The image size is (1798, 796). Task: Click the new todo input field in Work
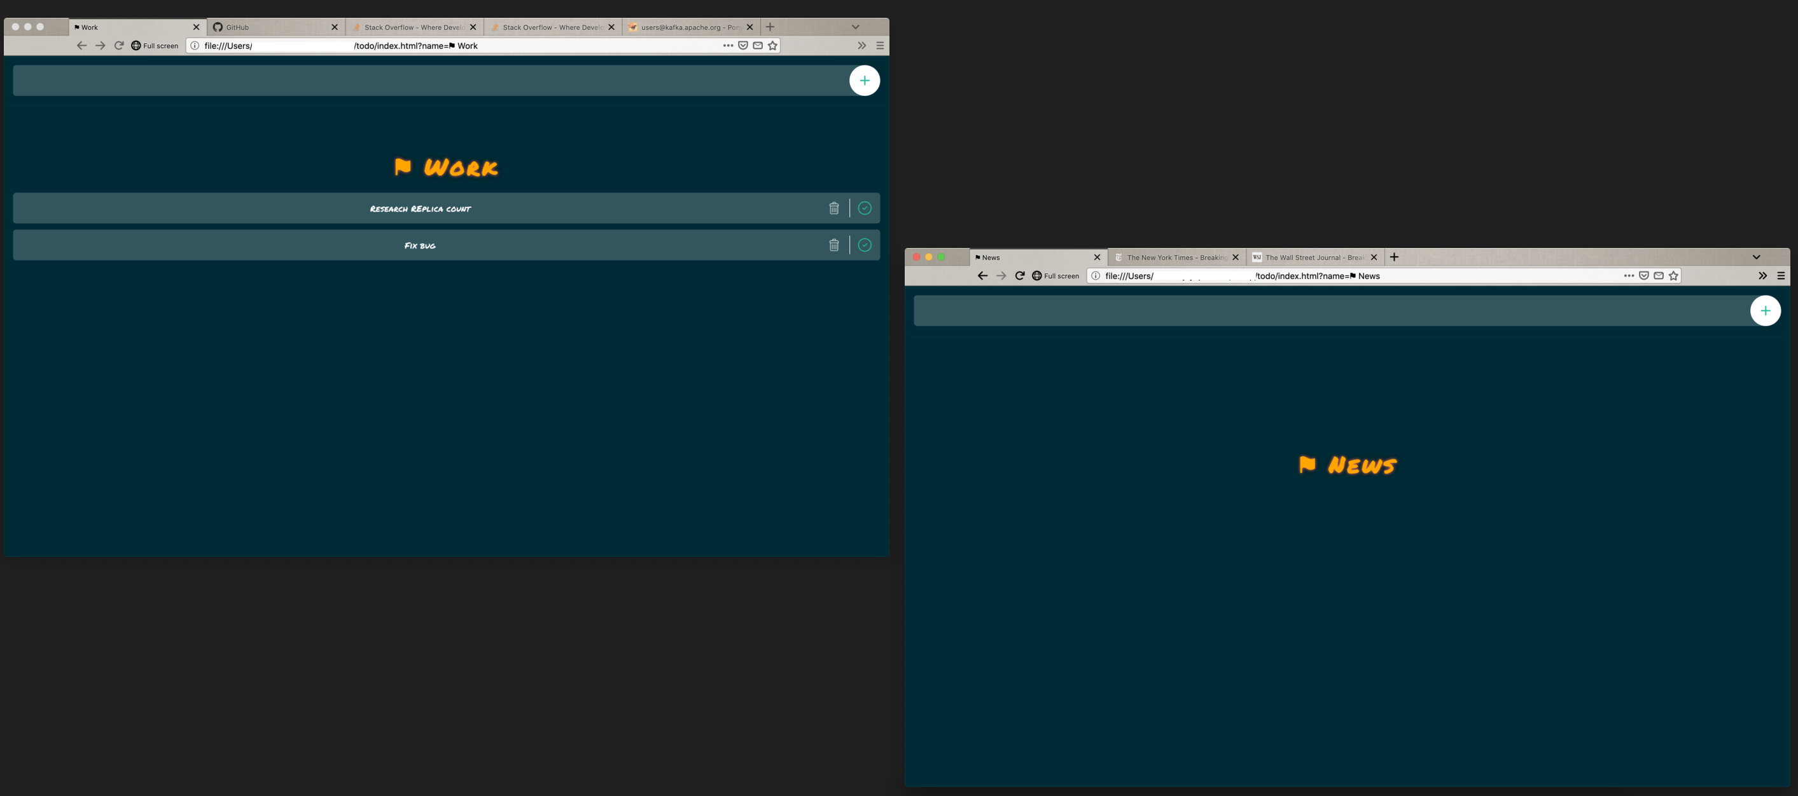click(429, 81)
